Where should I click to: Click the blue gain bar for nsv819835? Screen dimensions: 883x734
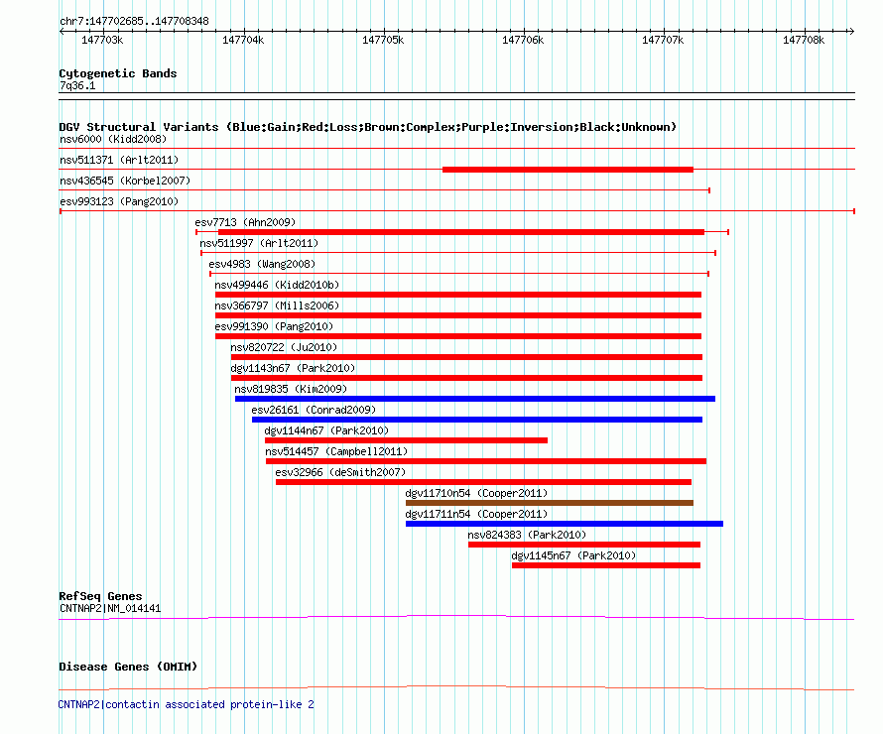[x=474, y=399]
